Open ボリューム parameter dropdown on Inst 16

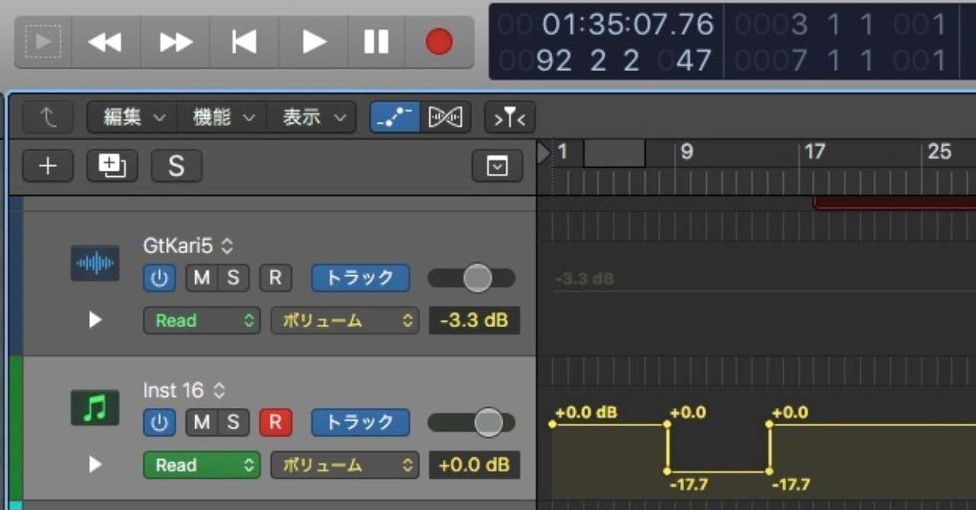[345, 465]
